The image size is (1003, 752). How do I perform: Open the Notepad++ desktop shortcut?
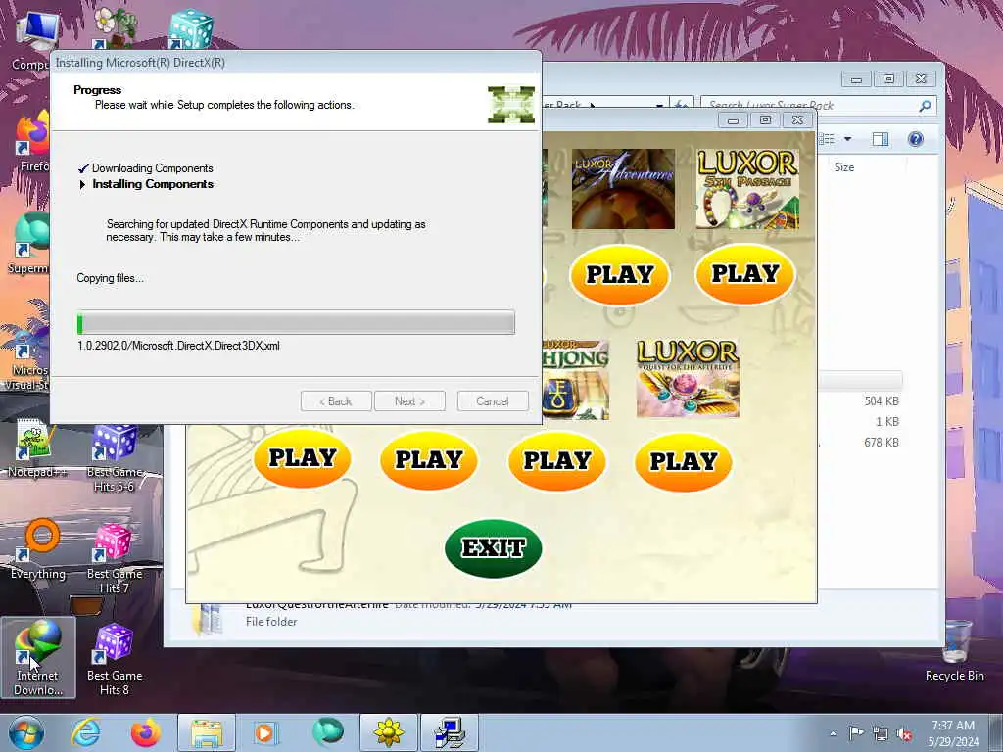point(36,447)
